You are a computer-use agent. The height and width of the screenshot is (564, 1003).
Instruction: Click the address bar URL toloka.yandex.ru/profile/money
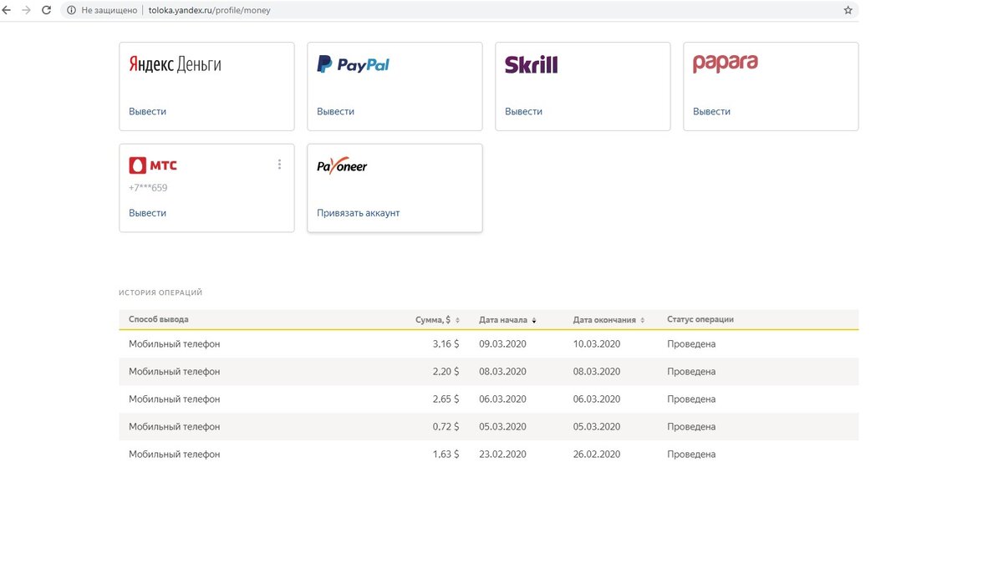(209, 10)
